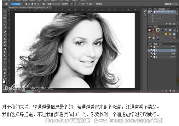The height and width of the screenshot is (126, 179).
Task: Hide the Red channel eye icon
Action: (x=149, y=50)
